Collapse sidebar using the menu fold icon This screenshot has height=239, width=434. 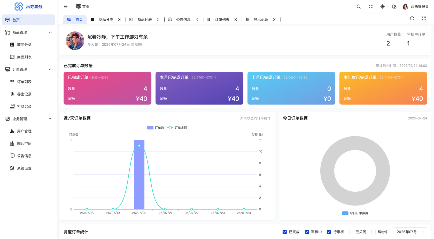(x=66, y=7)
